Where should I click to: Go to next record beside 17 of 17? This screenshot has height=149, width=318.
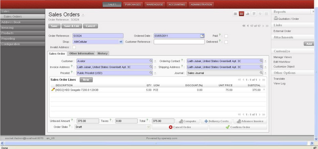click(263, 26)
